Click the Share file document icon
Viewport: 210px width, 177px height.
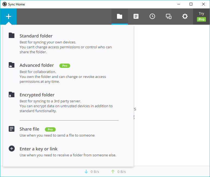[11, 129]
